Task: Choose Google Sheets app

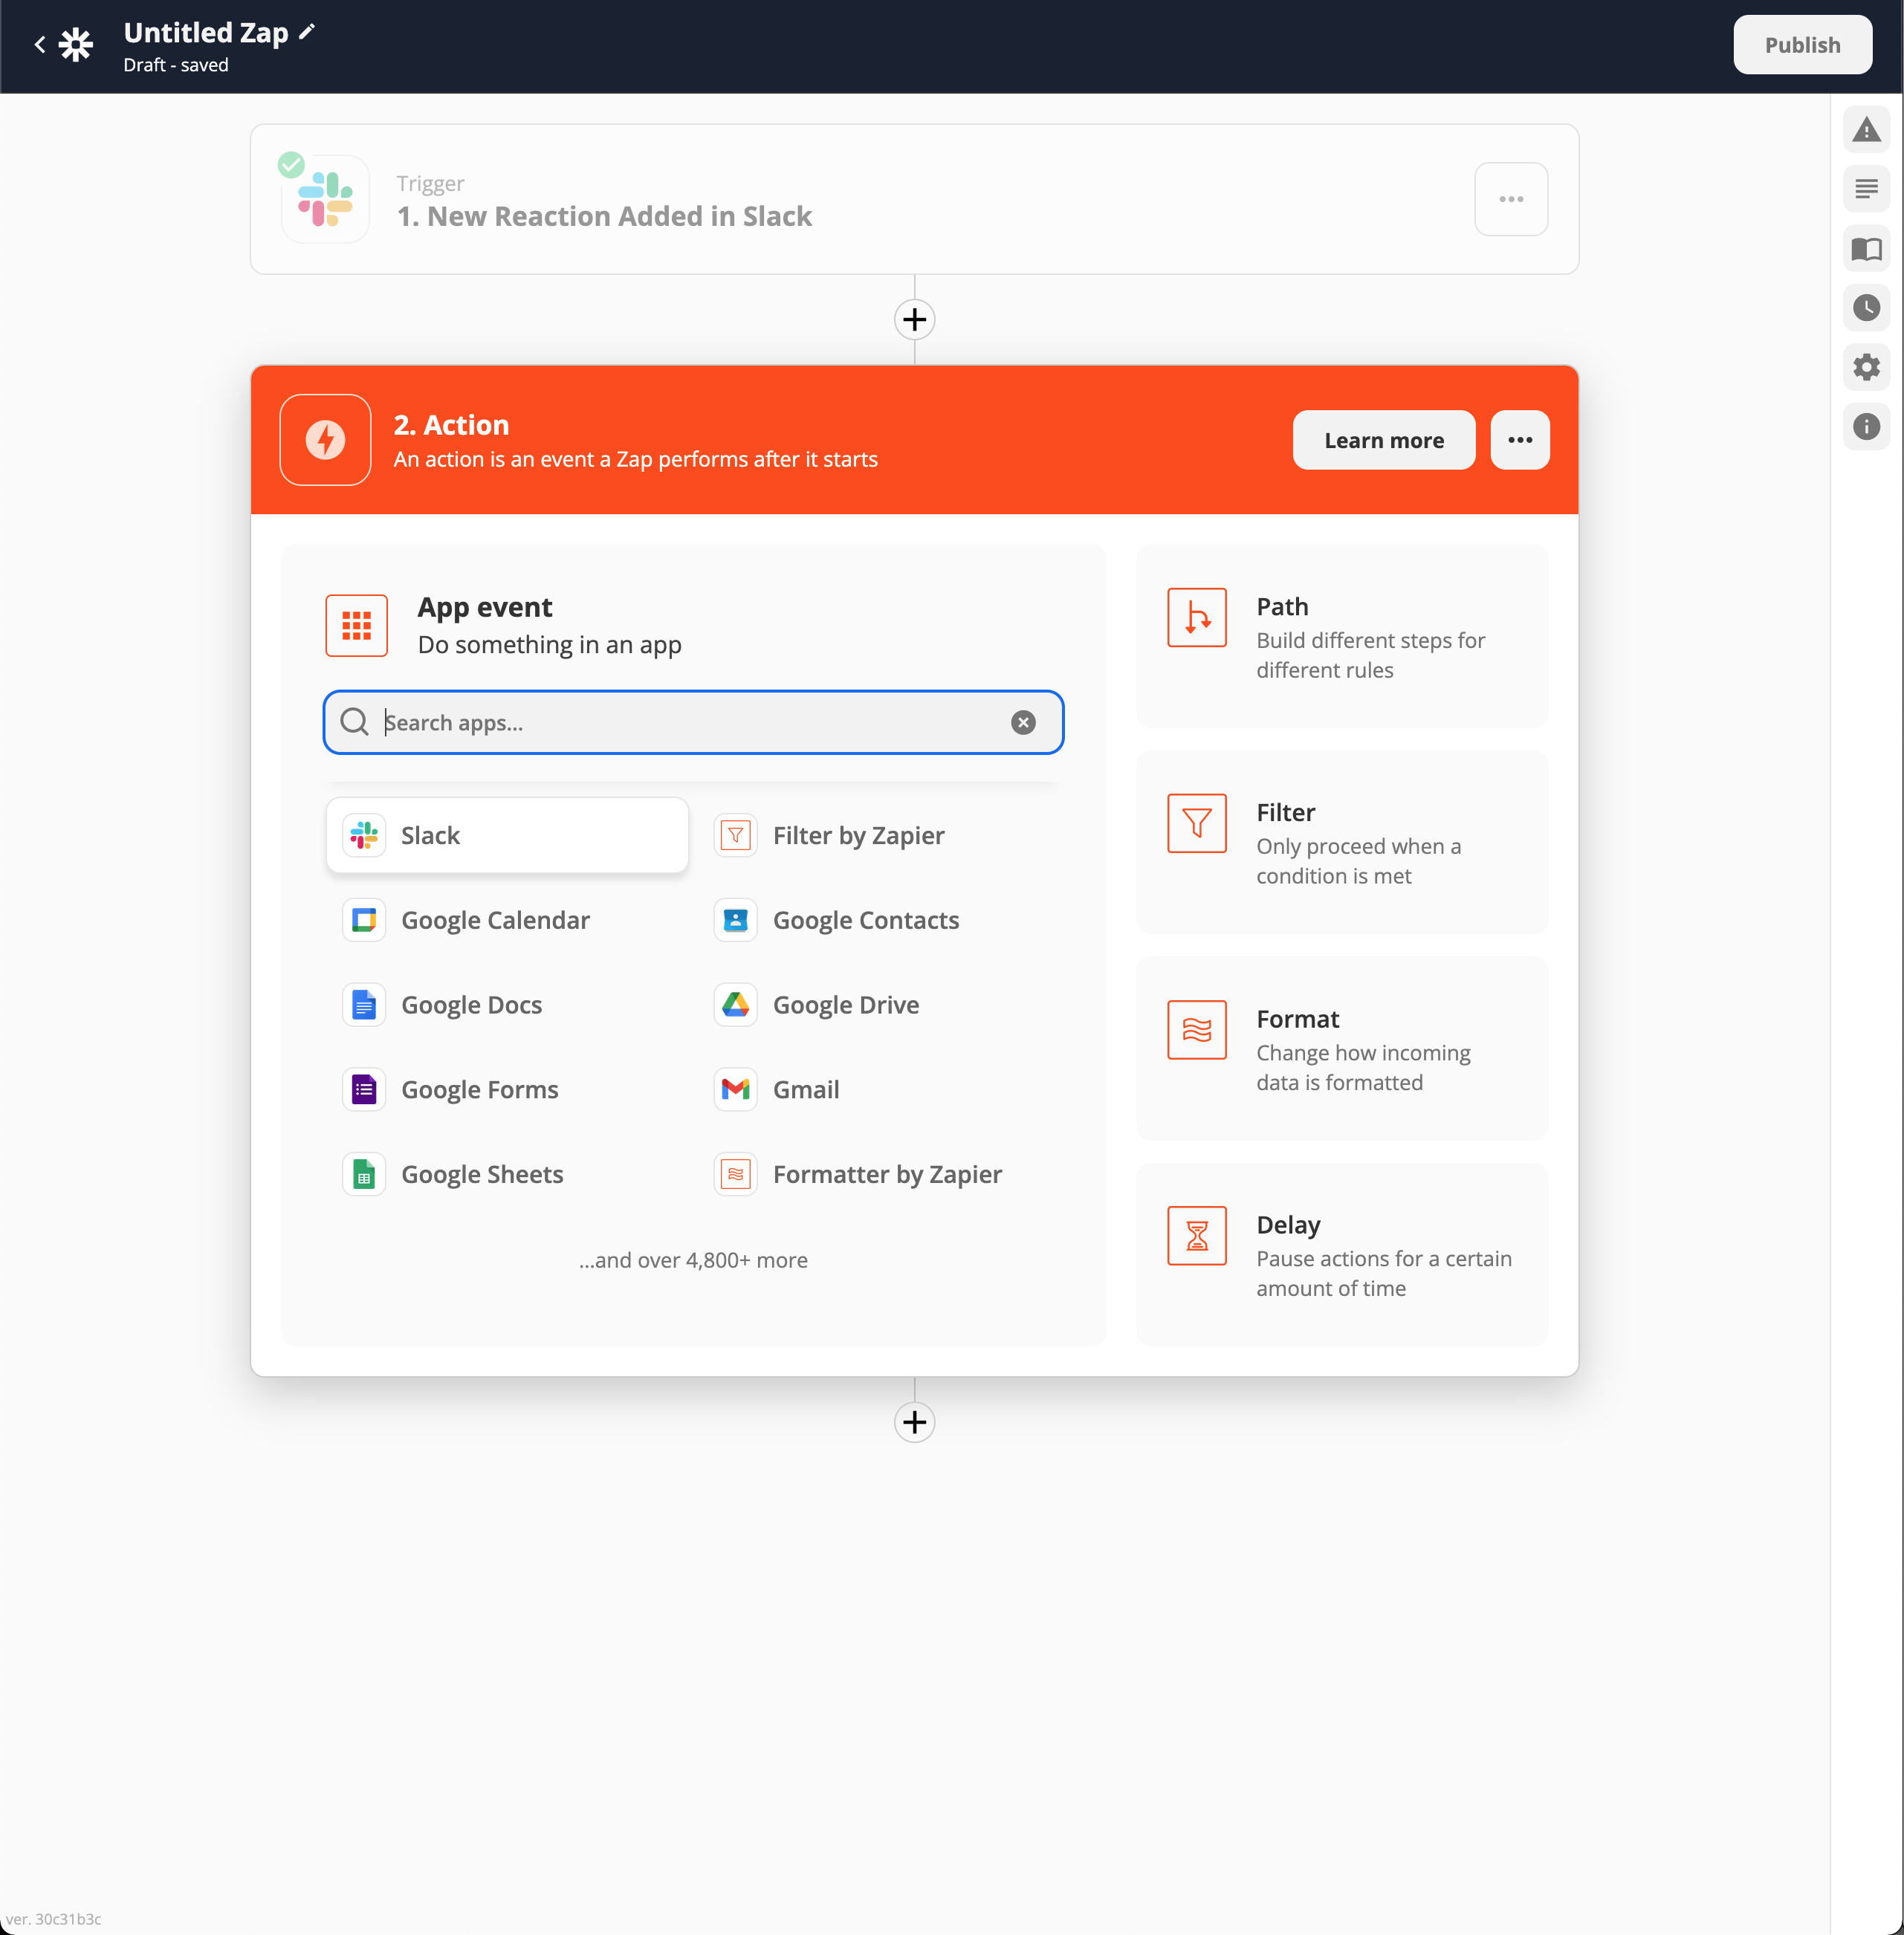Action: pos(482,1174)
